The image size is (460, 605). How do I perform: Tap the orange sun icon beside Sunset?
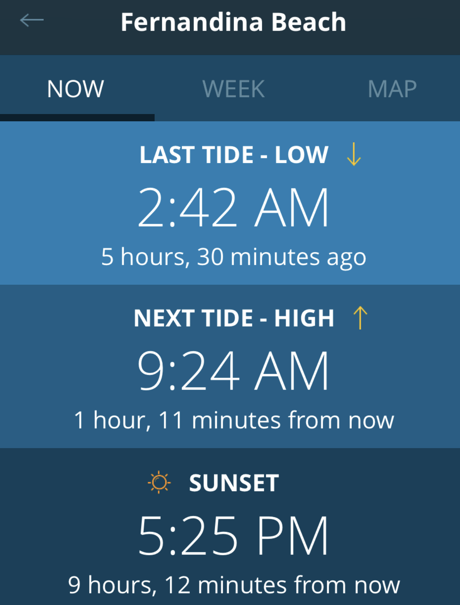[x=159, y=482]
